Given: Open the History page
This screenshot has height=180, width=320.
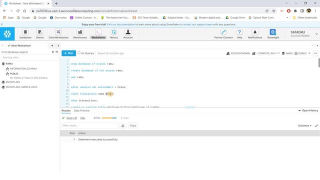Looking at the screenshot, I should click(113, 34).
